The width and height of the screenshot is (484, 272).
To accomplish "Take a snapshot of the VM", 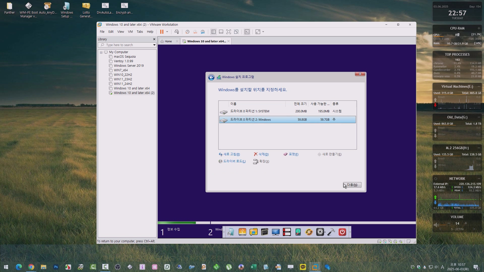I will 187,32.
